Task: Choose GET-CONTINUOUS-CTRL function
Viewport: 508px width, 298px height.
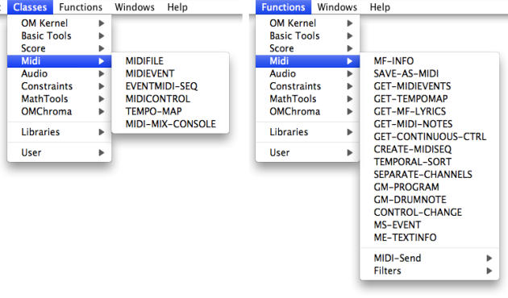Action: (x=430, y=137)
